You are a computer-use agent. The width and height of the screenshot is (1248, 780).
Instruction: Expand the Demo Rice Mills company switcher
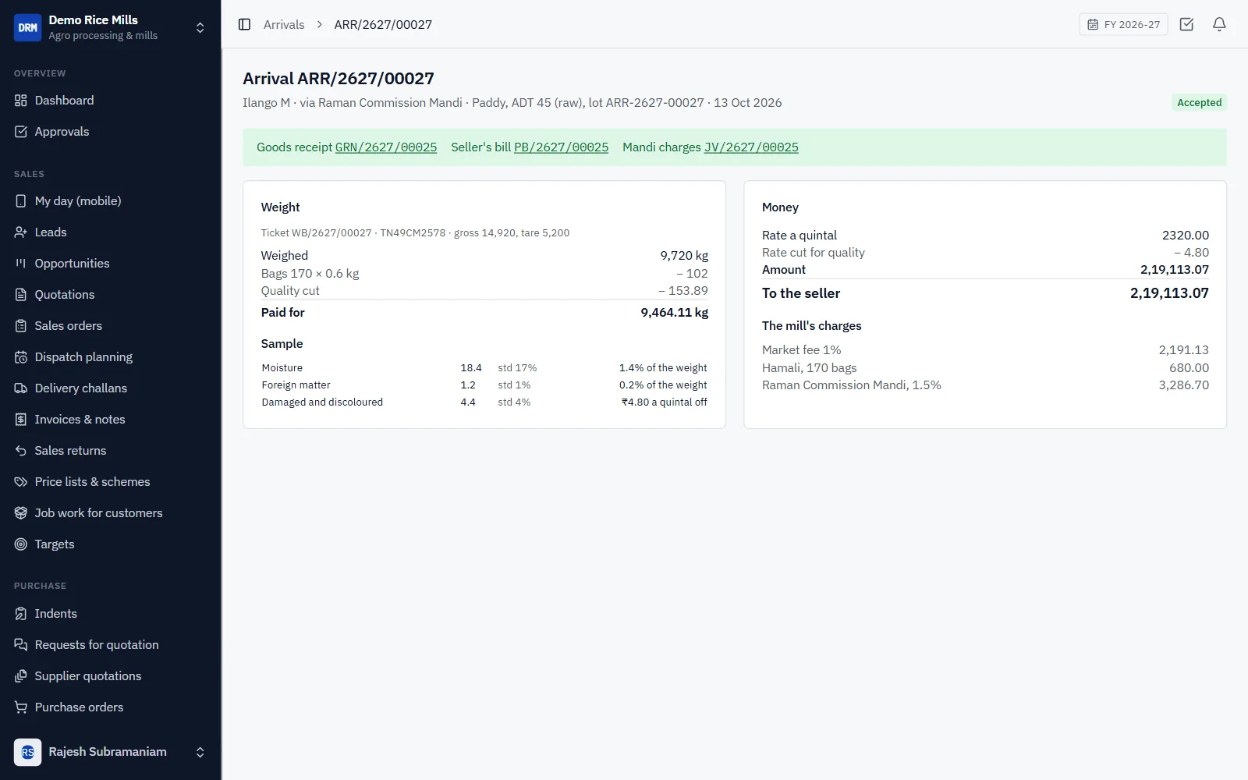click(200, 27)
